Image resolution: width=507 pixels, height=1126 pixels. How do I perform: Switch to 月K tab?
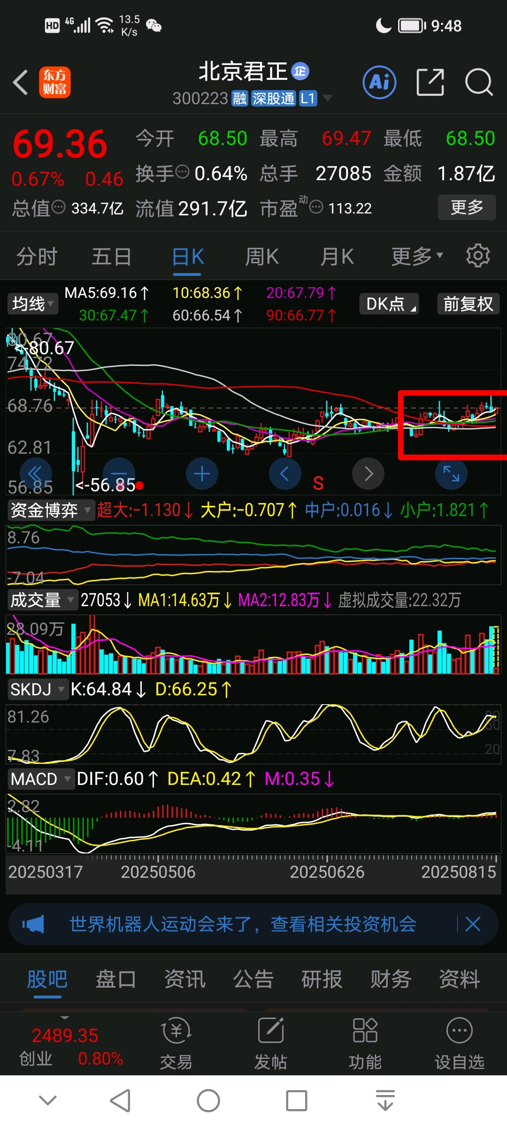[x=337, y=257]
